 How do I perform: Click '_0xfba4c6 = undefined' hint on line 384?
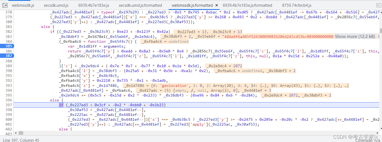point(165,41)
